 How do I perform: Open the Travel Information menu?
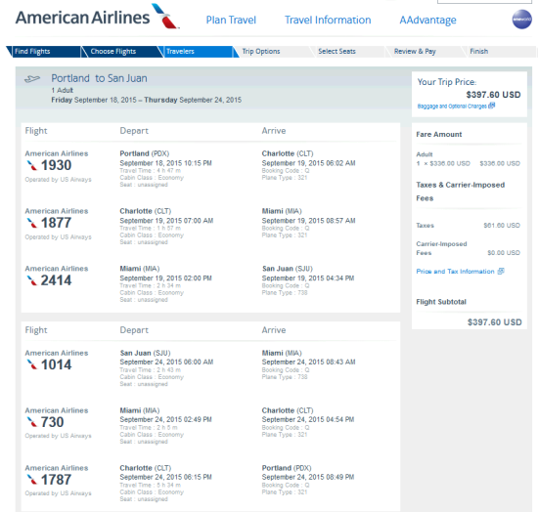click(x=328, y=20)
